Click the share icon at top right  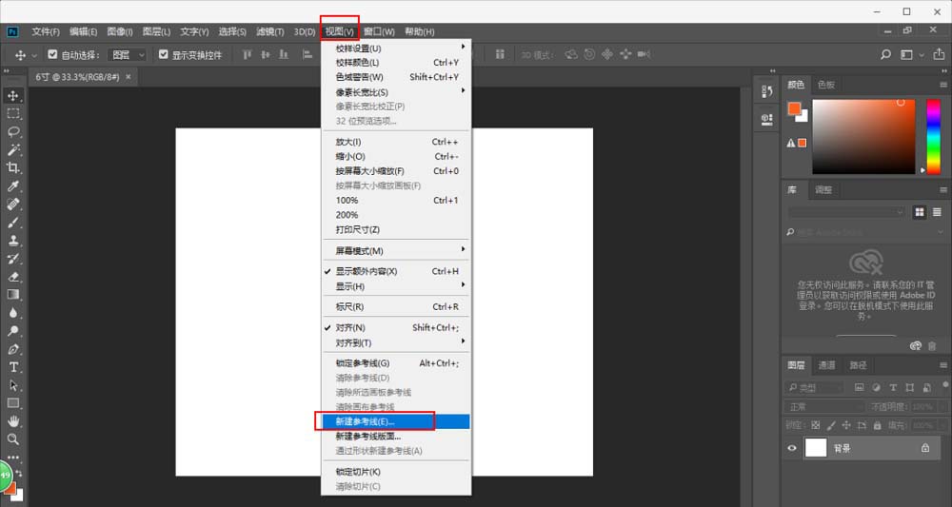[939, 54]
